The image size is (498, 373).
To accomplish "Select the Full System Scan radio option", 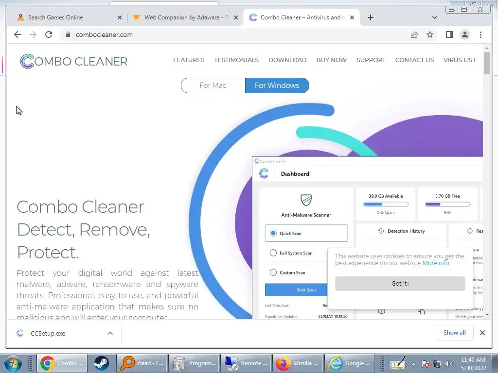I will point(273,253).
